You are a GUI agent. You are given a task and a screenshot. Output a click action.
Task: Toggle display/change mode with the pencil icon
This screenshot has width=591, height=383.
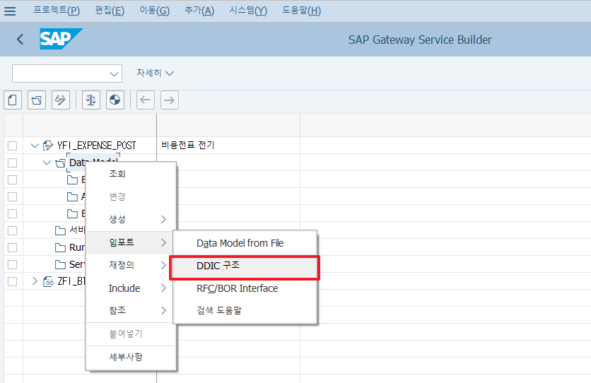point(61,100)
